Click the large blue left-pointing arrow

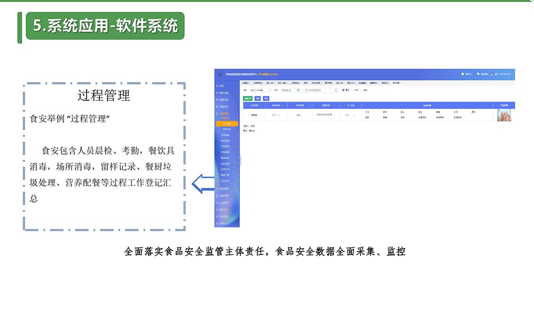[202, 183]
